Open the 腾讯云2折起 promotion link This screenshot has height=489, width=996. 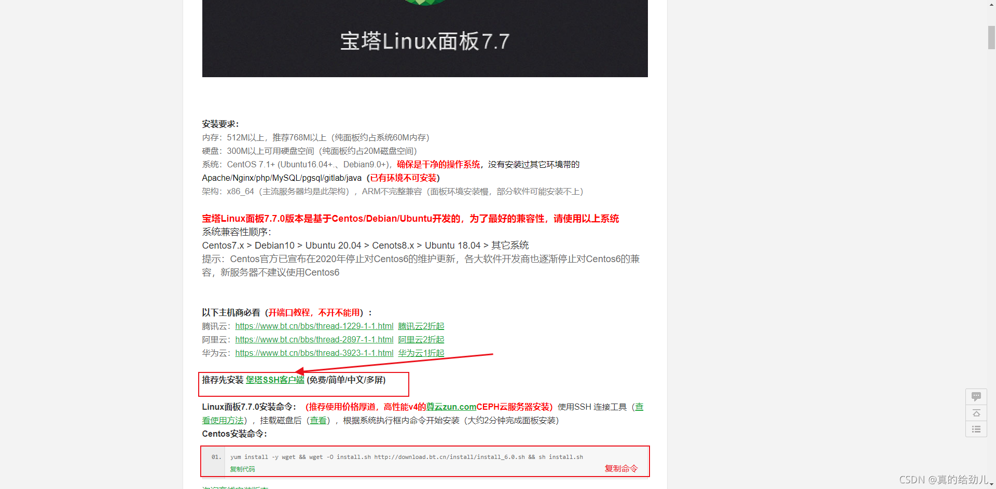tap(421, 326)
